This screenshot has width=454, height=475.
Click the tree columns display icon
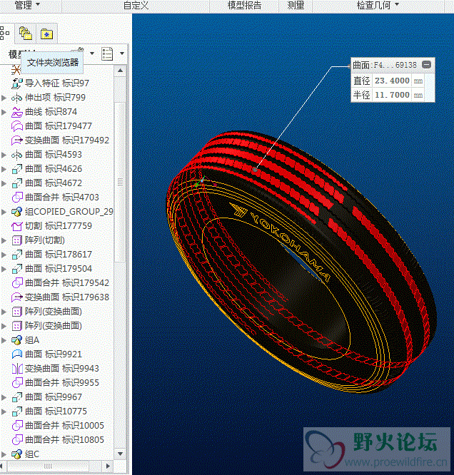coord(107,54)
